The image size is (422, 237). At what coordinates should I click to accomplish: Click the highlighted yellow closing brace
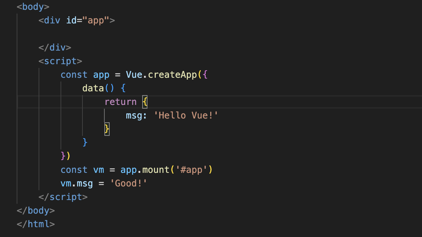click(x=107, y=129)
